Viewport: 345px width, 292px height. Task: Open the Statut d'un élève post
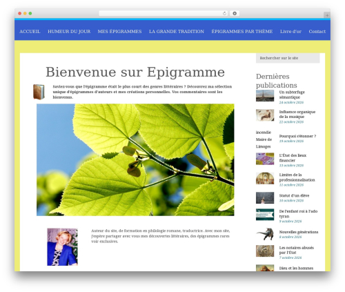[294, 195]
